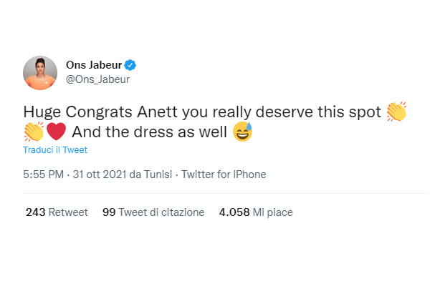The height and width of the screenshot is (291, 440).
Task: Click Traduci il Tweet
Action: point(54,150)
